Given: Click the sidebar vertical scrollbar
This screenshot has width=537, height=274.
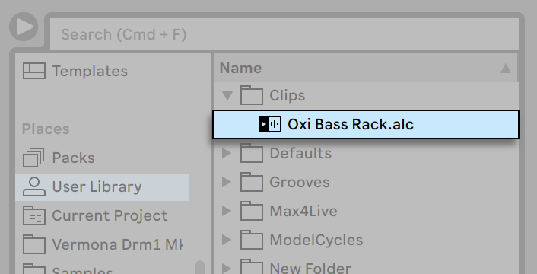Looking at the screenshot, I should click(x=199, y=267).
